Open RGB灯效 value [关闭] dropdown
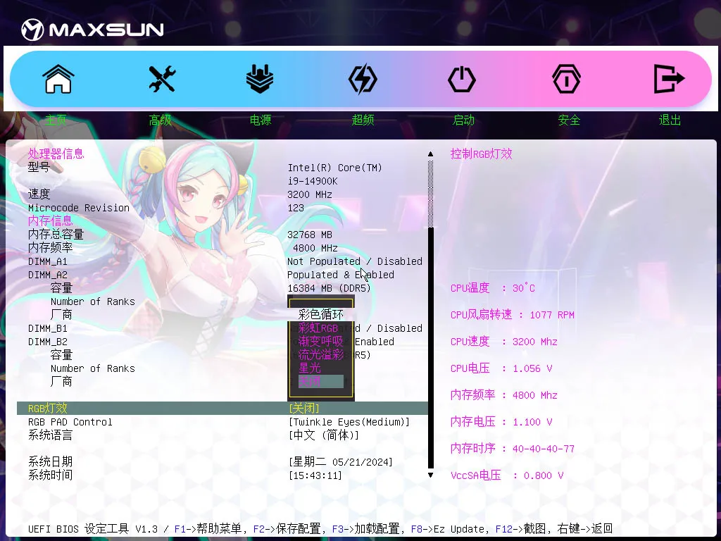721x541 pixels. [x=304, y=408]
